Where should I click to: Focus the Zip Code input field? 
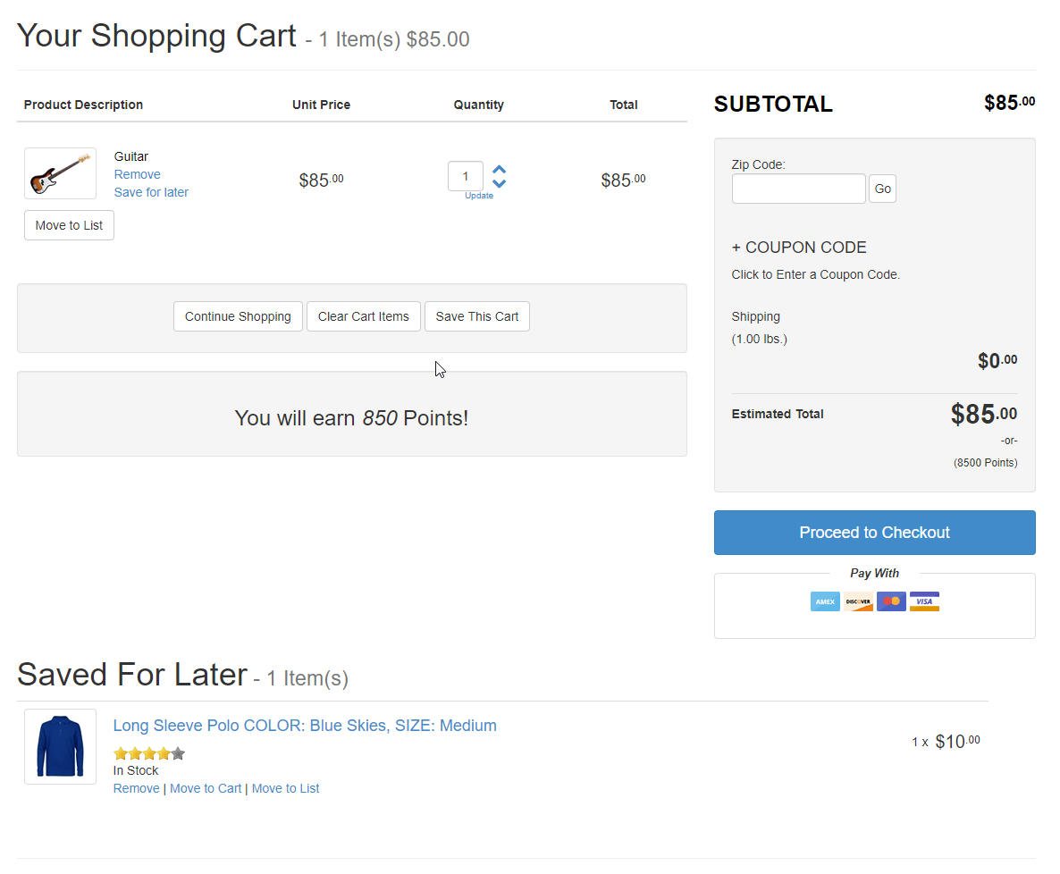click(x=798, y=189)
